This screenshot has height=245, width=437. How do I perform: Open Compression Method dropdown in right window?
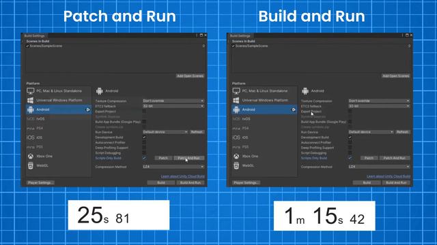click(x=379, y=167)
